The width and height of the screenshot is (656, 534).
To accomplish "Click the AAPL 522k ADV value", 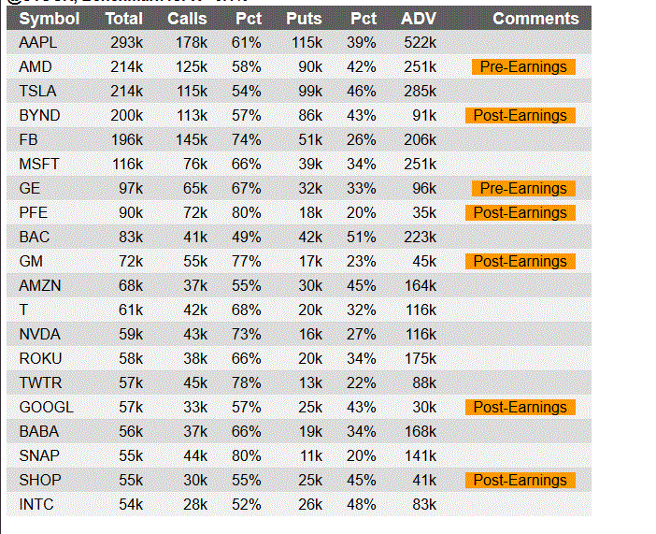I will coord(420,43).
